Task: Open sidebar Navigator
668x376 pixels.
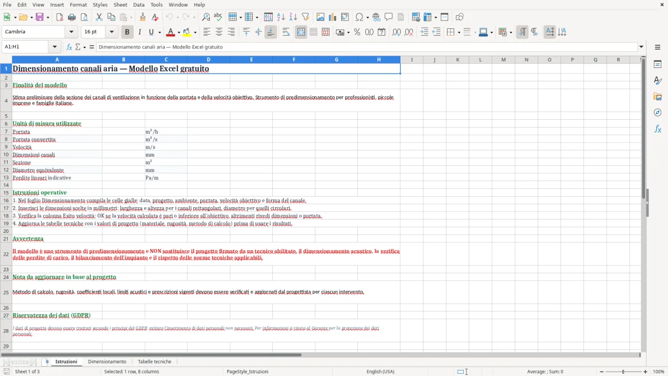Action: [x=657, y=113]
